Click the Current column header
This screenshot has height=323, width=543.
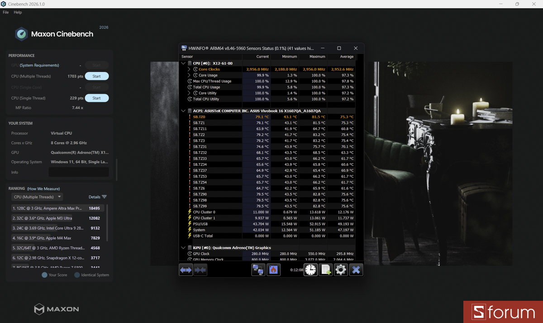(256, 57)
